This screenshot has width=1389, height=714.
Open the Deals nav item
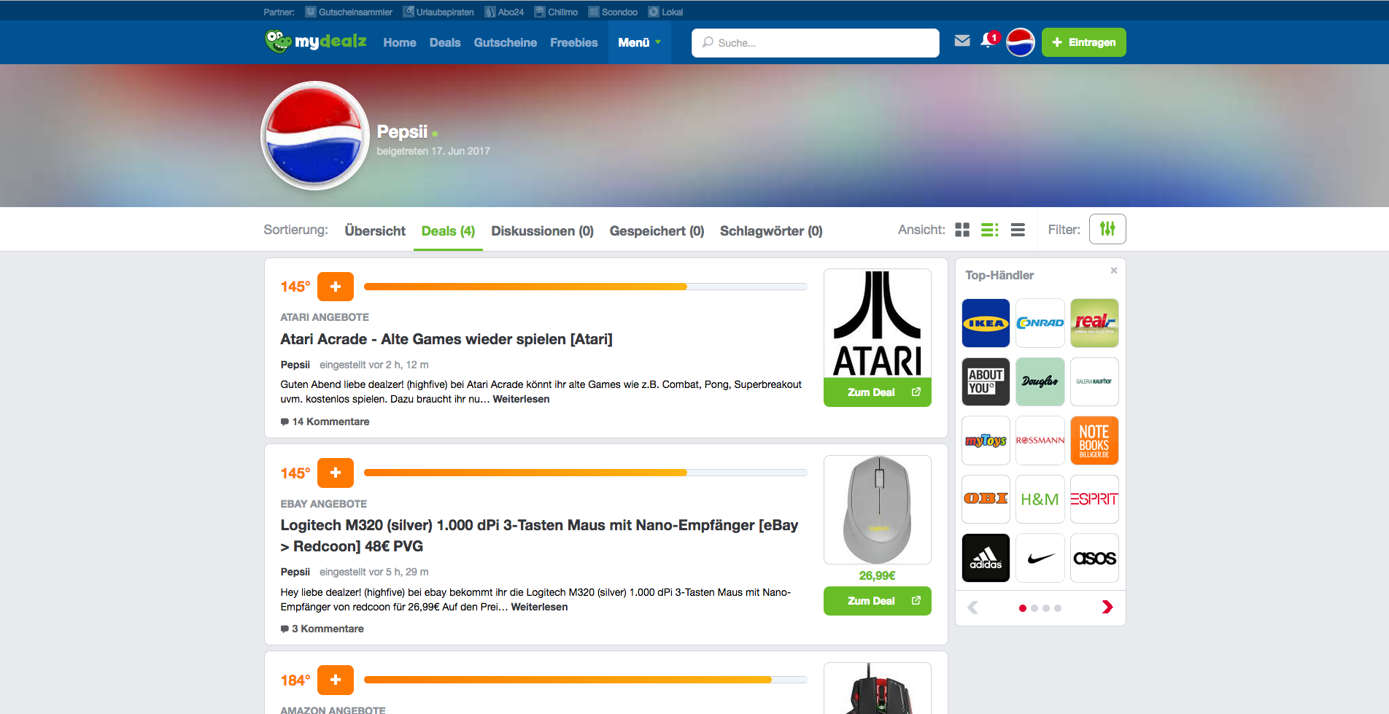coord(445,42)
